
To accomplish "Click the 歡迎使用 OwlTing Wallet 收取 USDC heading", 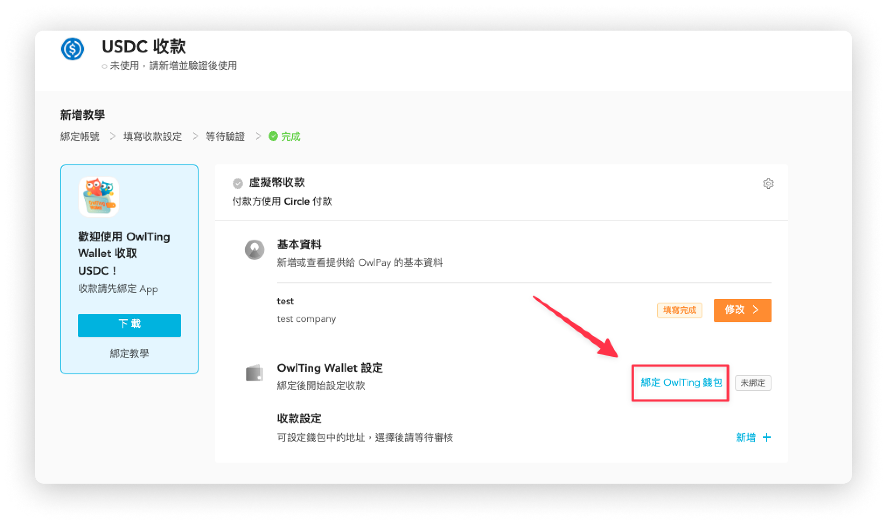I will (x=124, y=254).
